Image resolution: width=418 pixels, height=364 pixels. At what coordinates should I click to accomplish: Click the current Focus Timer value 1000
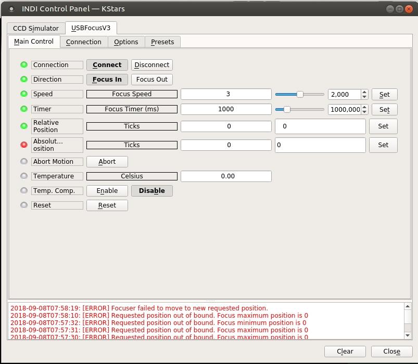tap(226, 109)
